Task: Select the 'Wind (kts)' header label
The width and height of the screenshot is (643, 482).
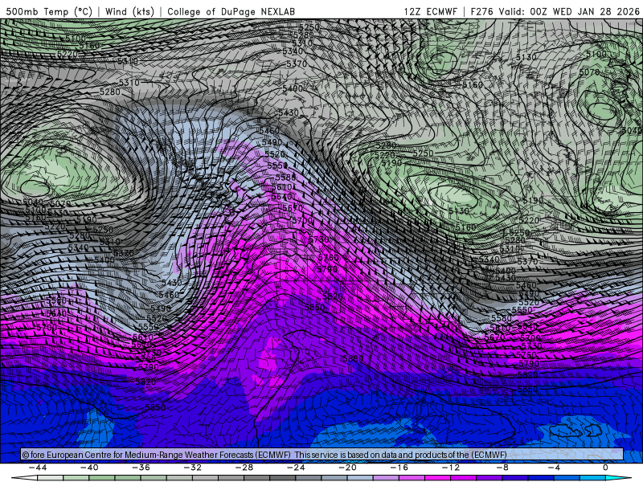Action: tap(129, 11)
